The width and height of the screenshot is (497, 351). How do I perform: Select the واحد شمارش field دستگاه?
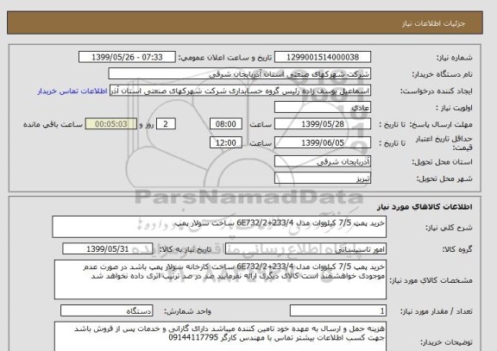click(107, 310)
